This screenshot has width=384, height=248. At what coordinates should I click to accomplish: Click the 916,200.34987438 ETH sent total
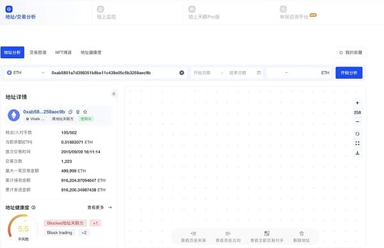[x=83, y=190]
